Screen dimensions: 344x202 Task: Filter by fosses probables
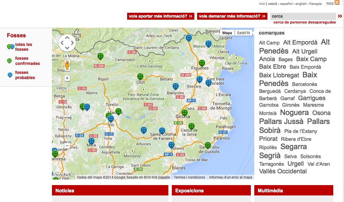coord(25,75)
